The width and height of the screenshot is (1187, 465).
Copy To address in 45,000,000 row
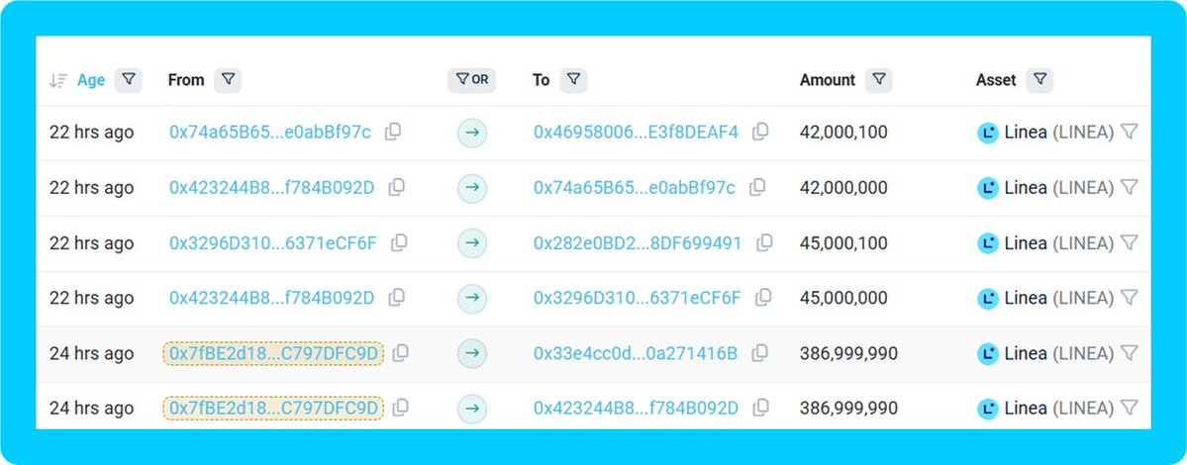(x=764, y=298)
